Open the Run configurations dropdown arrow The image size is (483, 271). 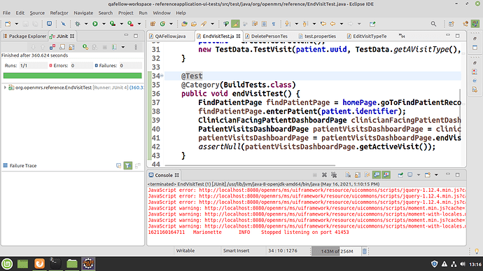pyautogui.click(x=104, y=24)
